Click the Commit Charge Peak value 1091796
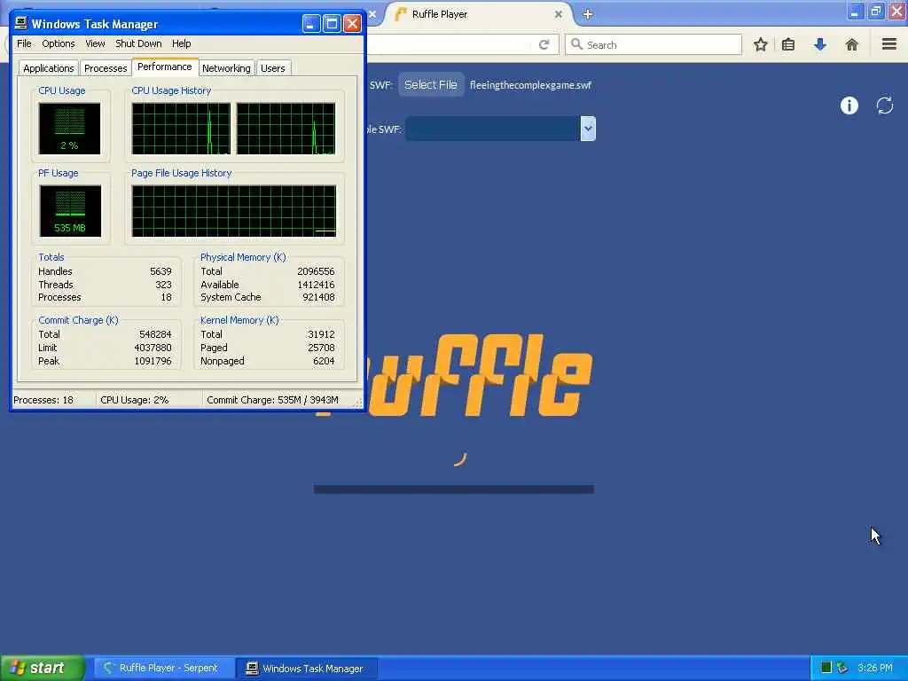The image size is (908, 681). tap(153, 361)
